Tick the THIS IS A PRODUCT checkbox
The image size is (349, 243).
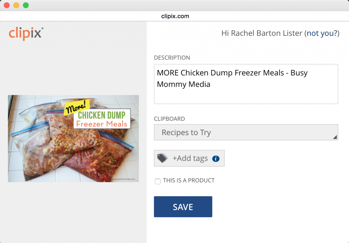tap(157, 181)
